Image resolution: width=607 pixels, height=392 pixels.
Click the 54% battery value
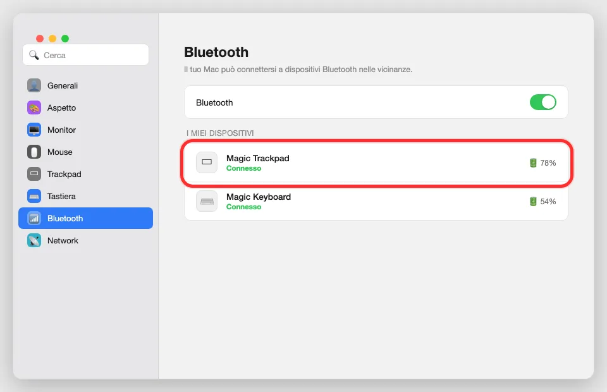click(548, 202)
